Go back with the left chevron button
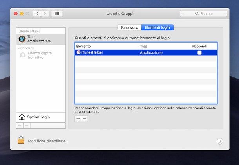This screenshot has width=239, height=165. [x=37, y=14]
